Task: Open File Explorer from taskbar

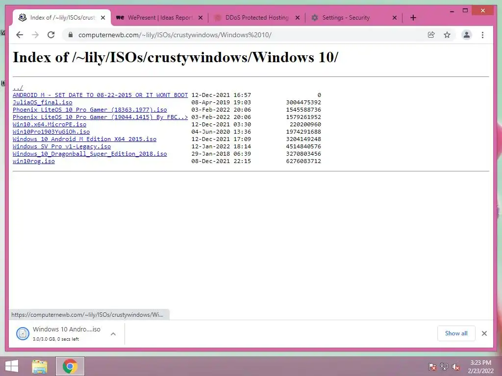Action: (x=40, y=366)
